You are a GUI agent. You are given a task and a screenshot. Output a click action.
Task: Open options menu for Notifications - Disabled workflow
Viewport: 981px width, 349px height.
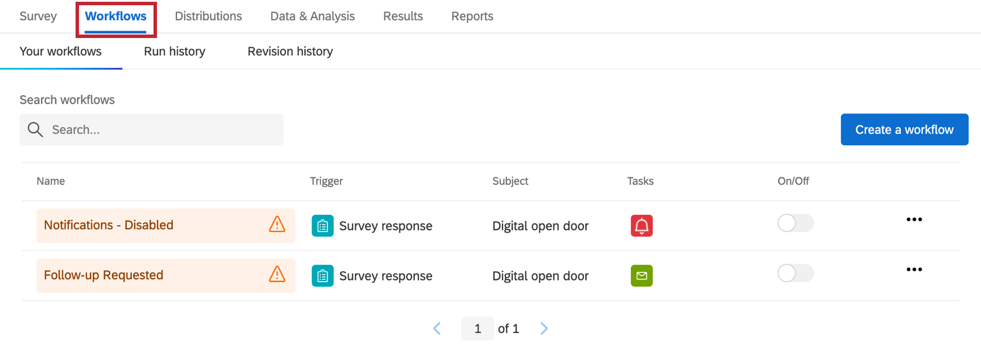[913, 219]
